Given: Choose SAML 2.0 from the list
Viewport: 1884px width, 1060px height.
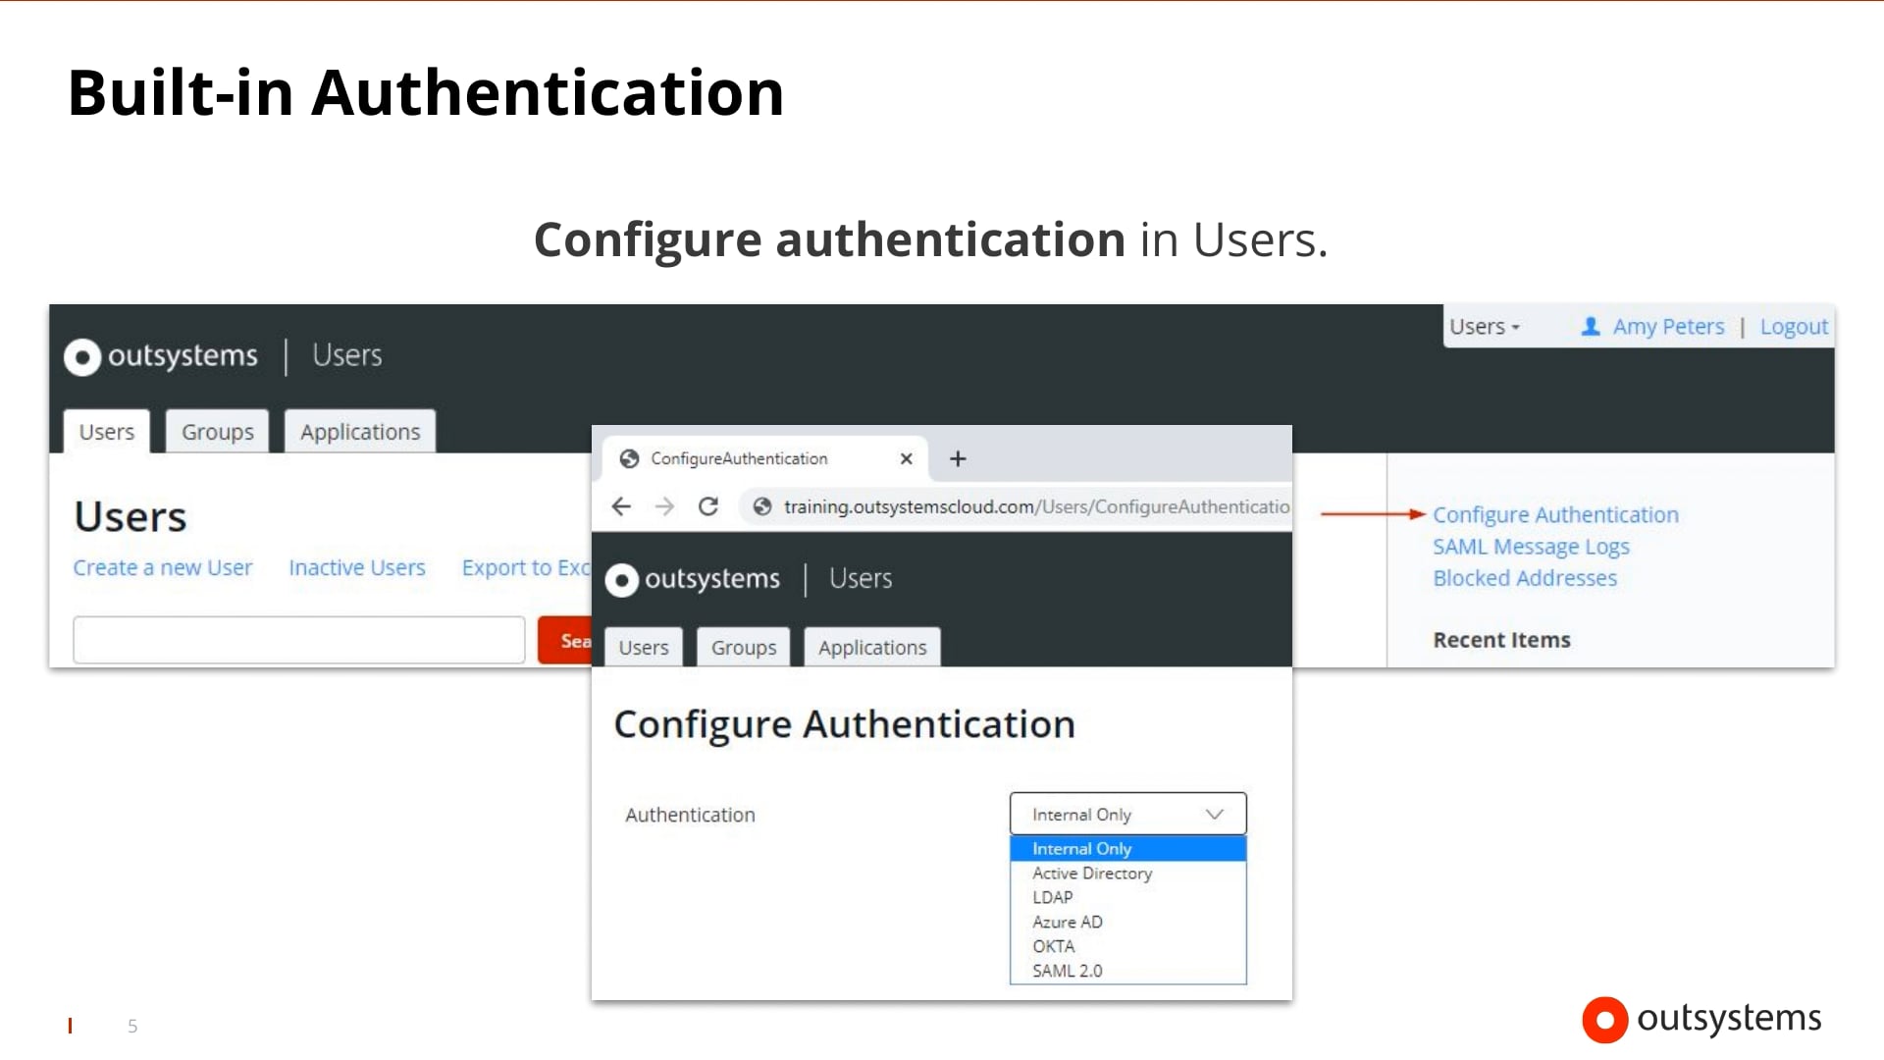Looking at the screenshot, I should click(x=1067, y=971).
